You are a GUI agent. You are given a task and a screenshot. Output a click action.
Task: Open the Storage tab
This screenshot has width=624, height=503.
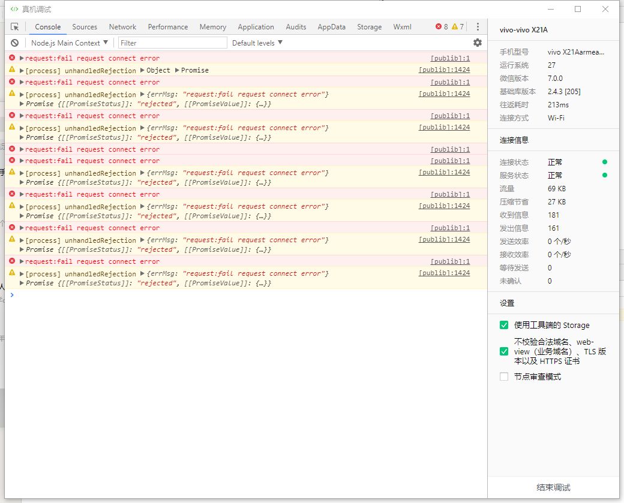(370, 26)
